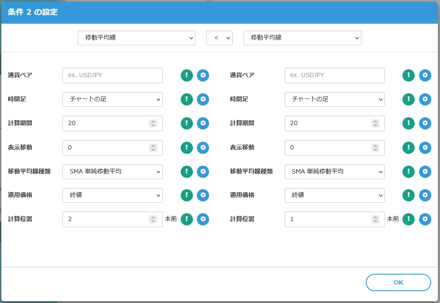Click inside the left 通貨ペア input field

tap(112, 75)
